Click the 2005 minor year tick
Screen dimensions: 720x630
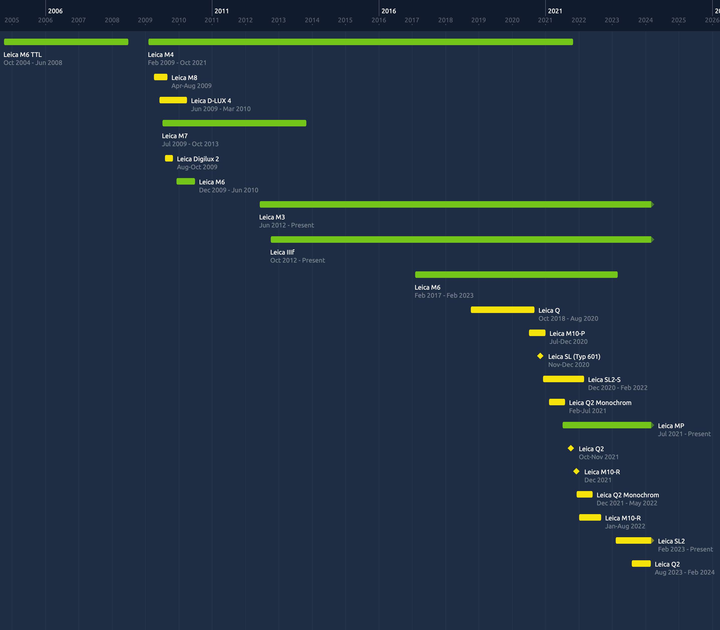click(x=12, y=20)
